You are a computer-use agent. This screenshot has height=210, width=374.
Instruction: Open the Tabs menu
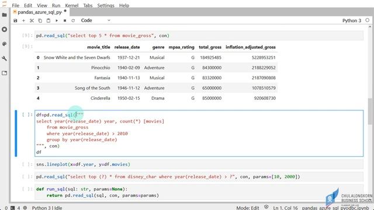(88, 5)
